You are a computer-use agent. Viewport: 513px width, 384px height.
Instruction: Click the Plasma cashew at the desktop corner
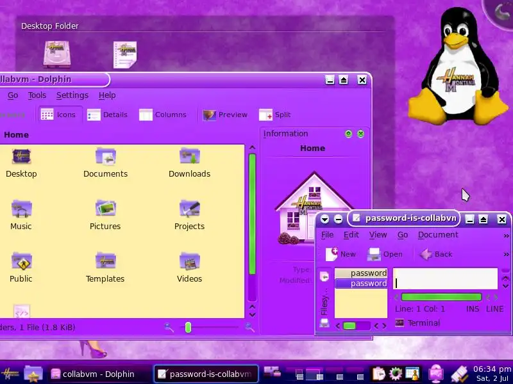501,12
